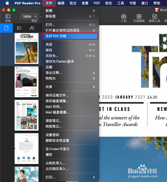The width and height of the screenshot is (167, 182).
Task: Select contents page thumbnail with beach photos
Action: [x=27, y=115]
